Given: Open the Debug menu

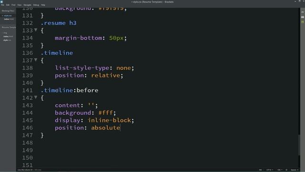Looking at the screenshot, I should 36,5.
